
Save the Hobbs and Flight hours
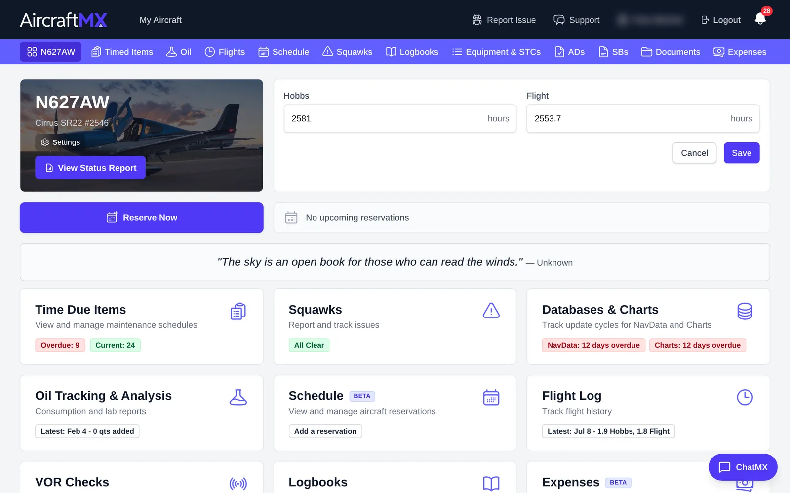pos(742,153)
